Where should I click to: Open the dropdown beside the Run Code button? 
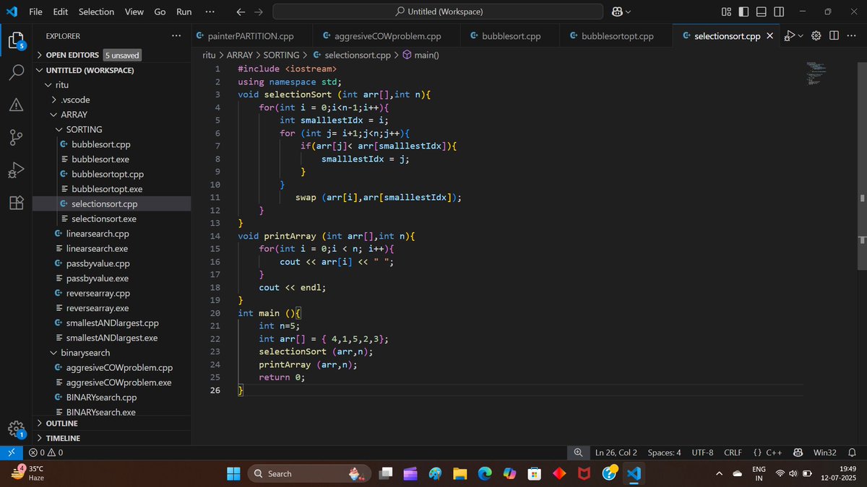[801, 35]
